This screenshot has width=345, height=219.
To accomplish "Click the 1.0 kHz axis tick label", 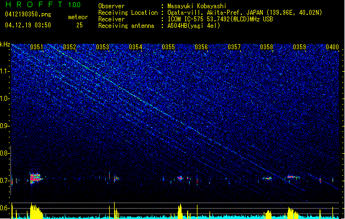I will [4, 99].
